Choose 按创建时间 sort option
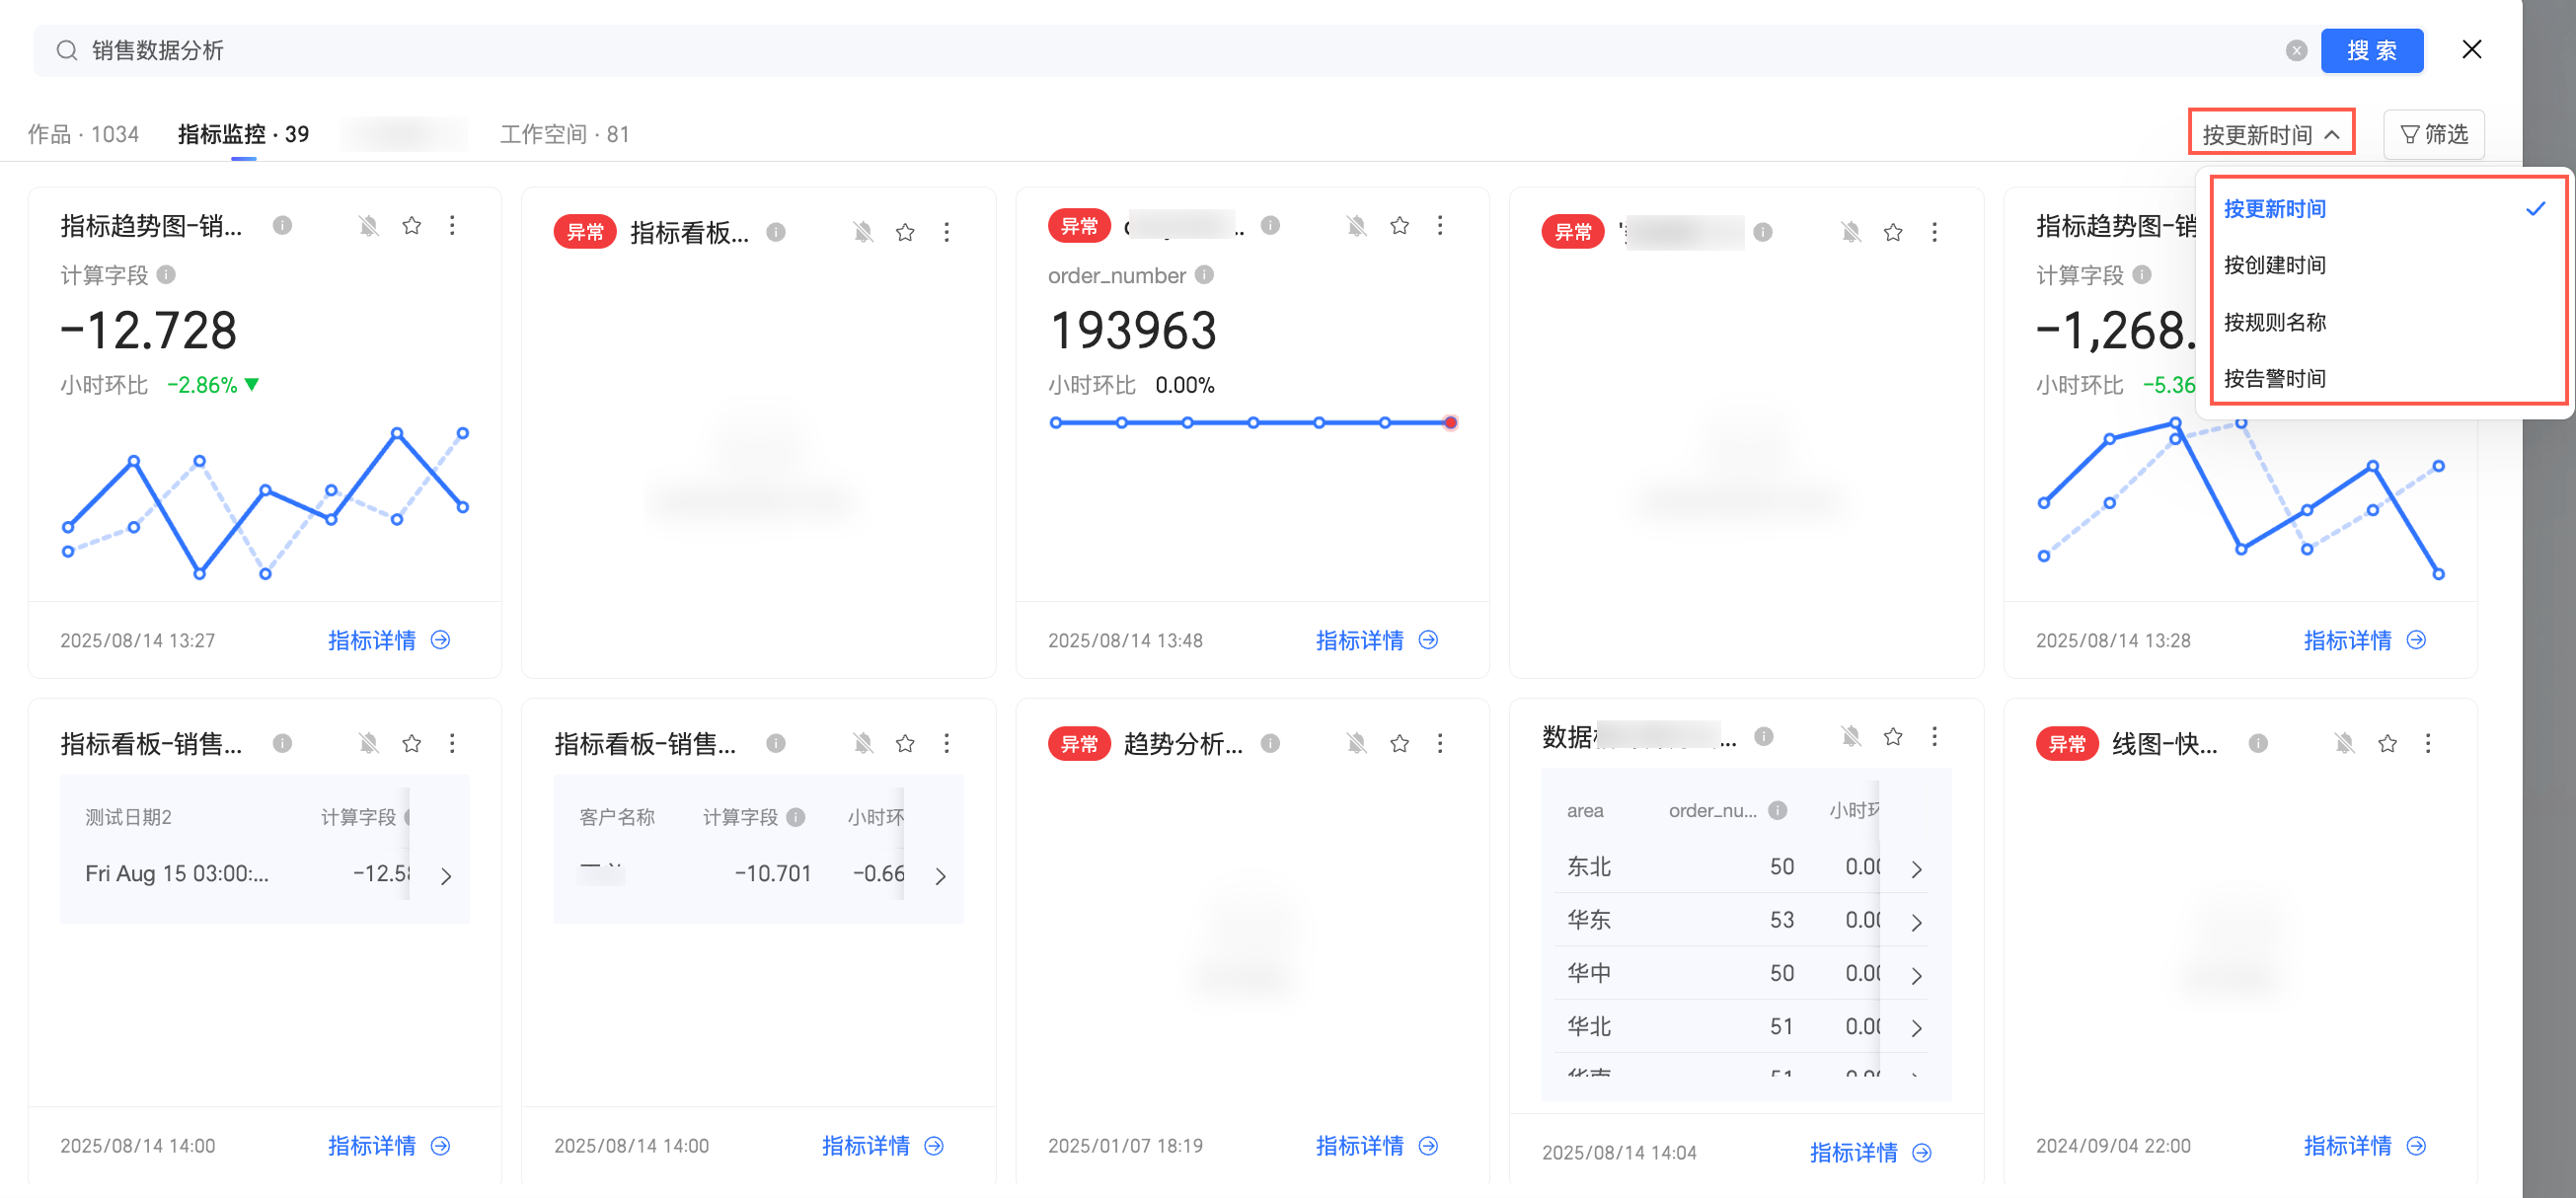This screenshot has width=2576, height=1198. click(2274, 265)
